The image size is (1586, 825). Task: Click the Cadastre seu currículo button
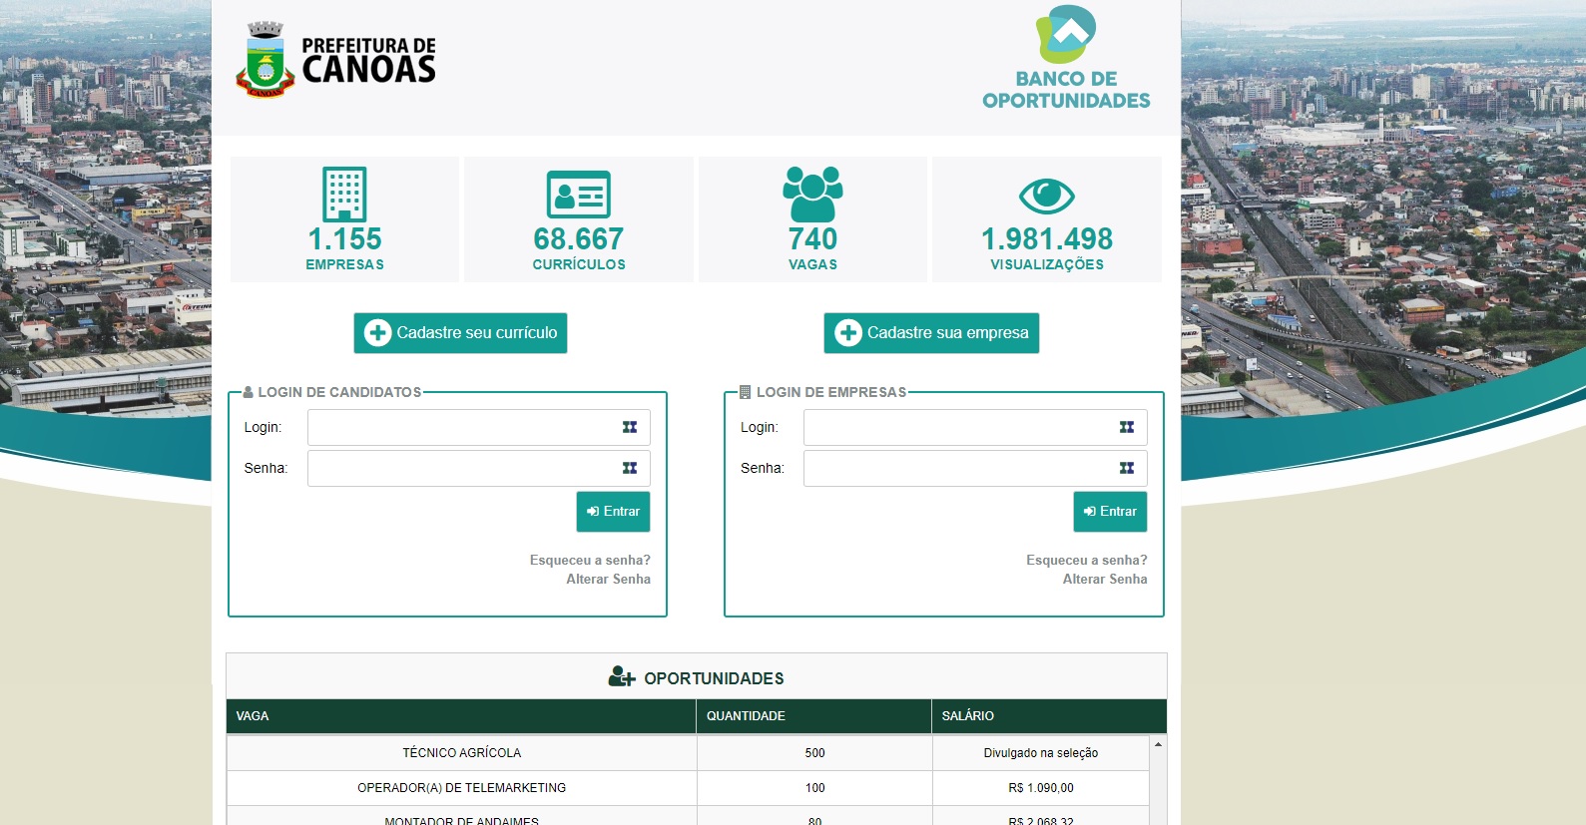click(x=460, y=333)
